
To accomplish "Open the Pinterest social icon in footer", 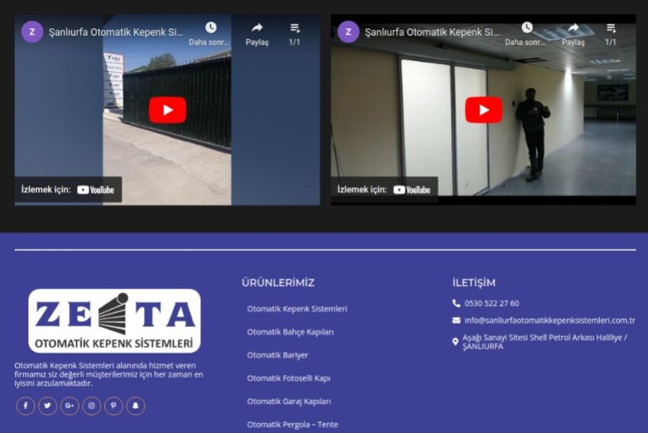I will coord(114,405).
